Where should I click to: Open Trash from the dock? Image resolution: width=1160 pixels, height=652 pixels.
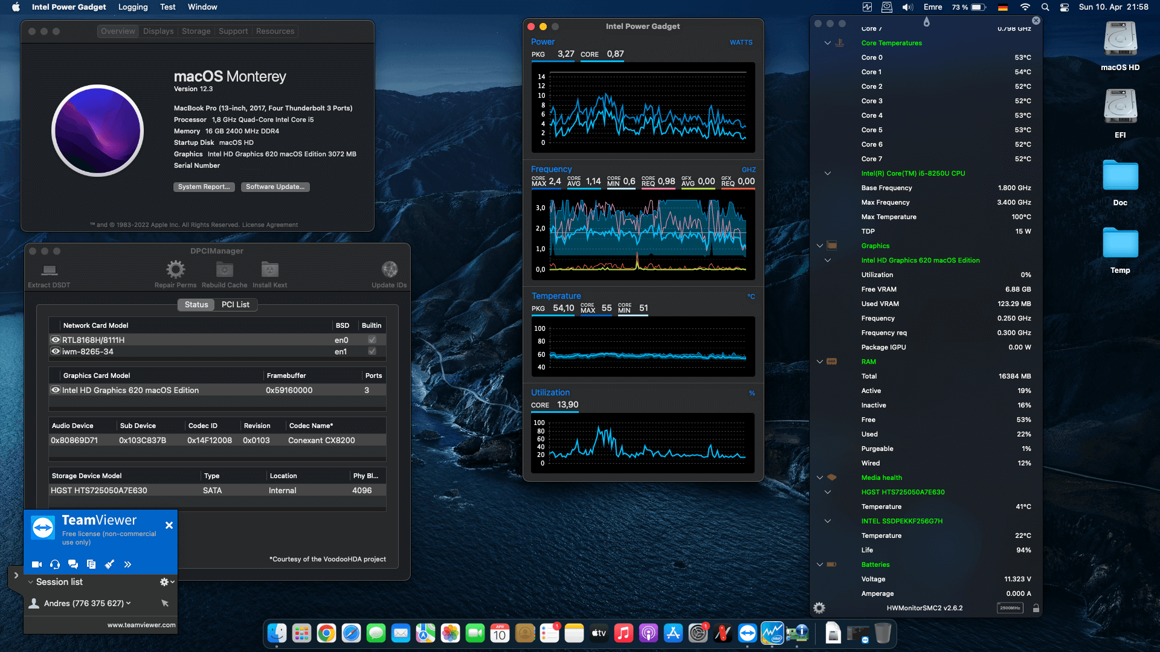(883, 633)
